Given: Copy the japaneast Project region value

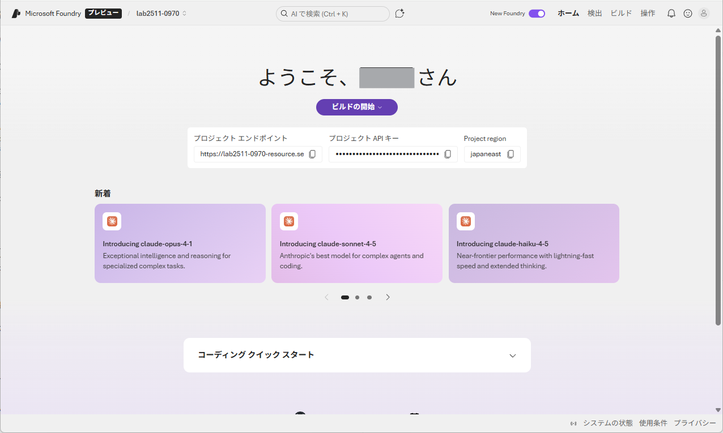Looking at the screenshot, I should (511, 154).
